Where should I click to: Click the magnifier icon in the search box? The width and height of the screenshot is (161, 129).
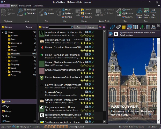[x=72, y=27]
